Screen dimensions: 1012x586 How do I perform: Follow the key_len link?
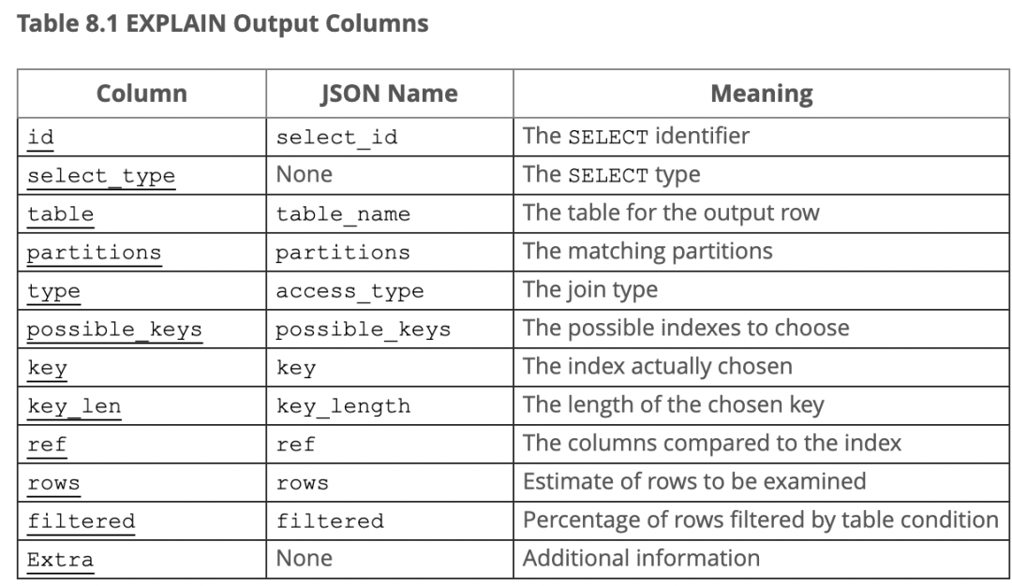coord(74,406)
